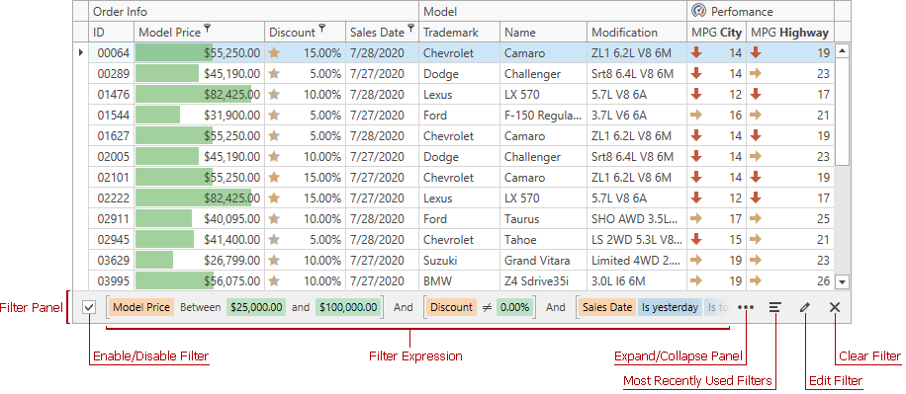Click the discount star in row 00064
Screen dimensions: 906x394
(x=274, y=53)
